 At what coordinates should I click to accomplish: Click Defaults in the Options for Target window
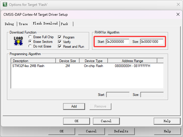tap(121, 131)
